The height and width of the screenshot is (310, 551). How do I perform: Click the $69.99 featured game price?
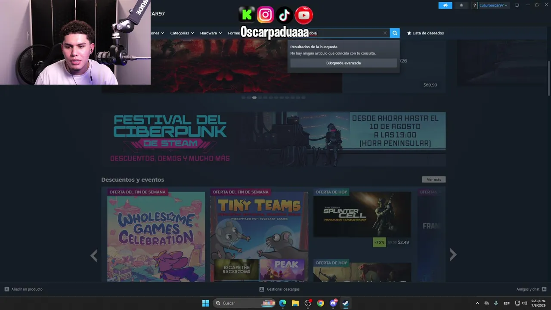tap(430, 85)
